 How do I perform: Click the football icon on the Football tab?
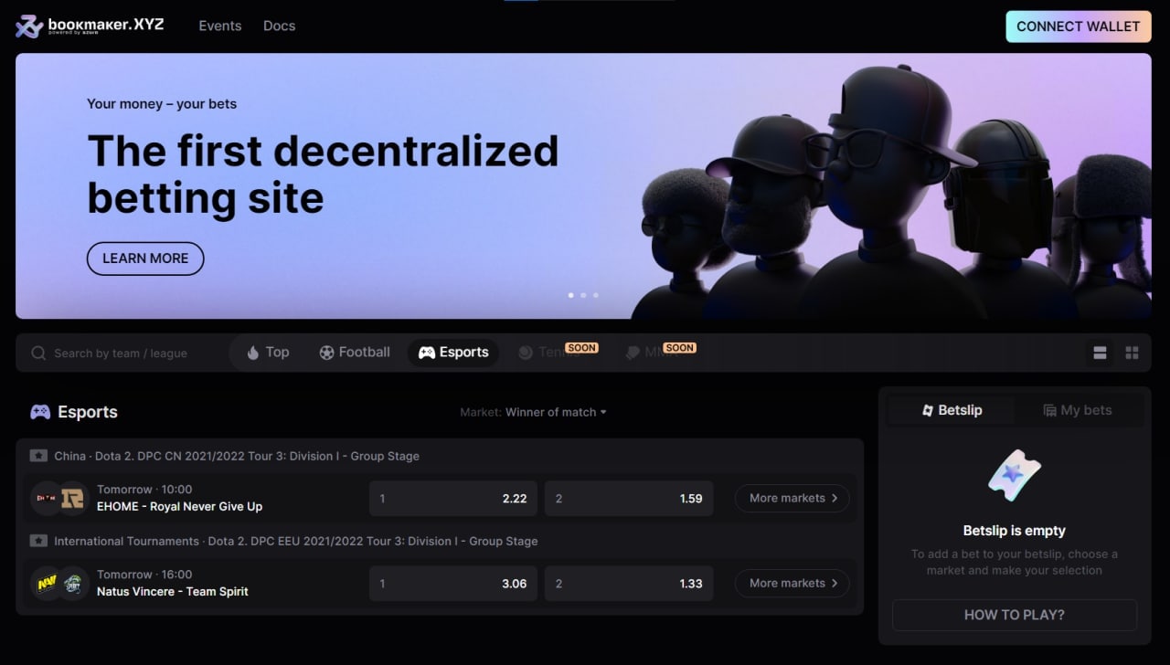pos(326,353)
